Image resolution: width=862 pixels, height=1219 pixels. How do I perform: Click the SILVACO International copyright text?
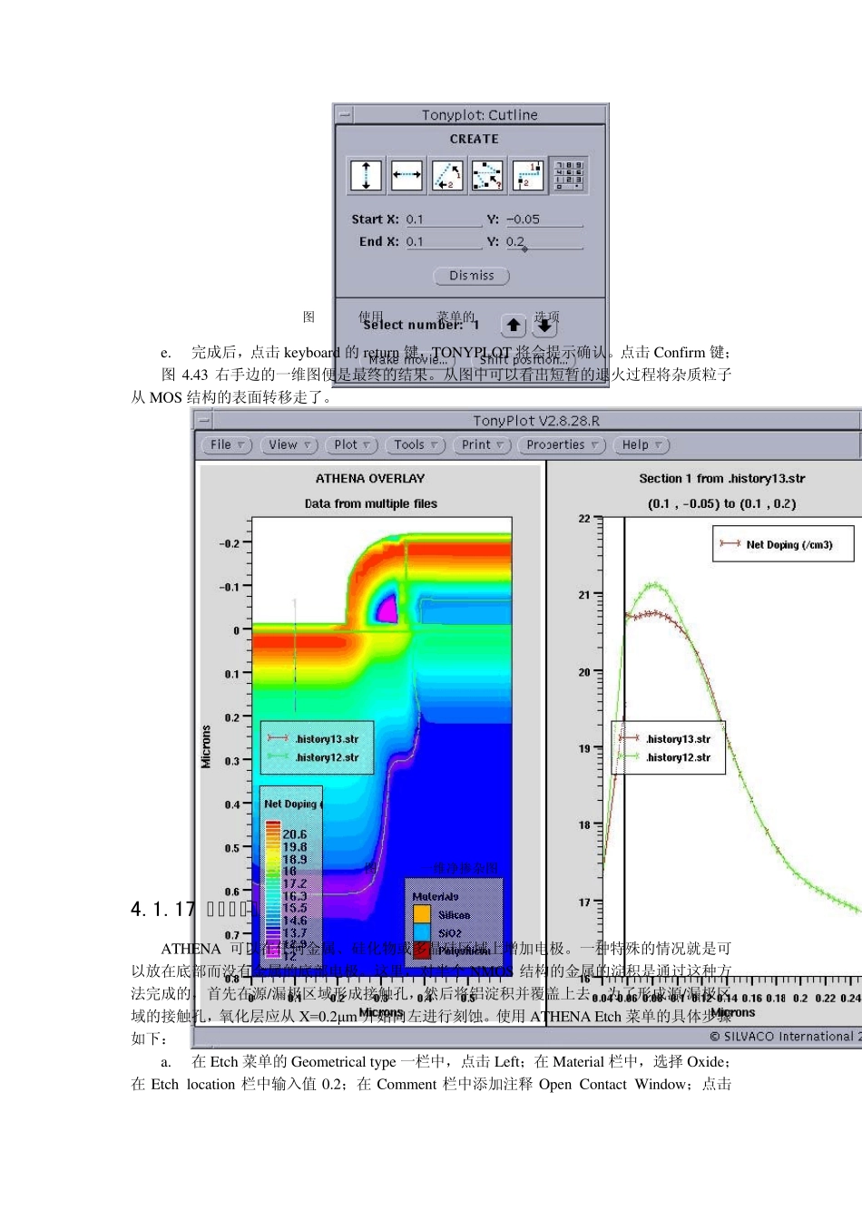[785, 1037]
